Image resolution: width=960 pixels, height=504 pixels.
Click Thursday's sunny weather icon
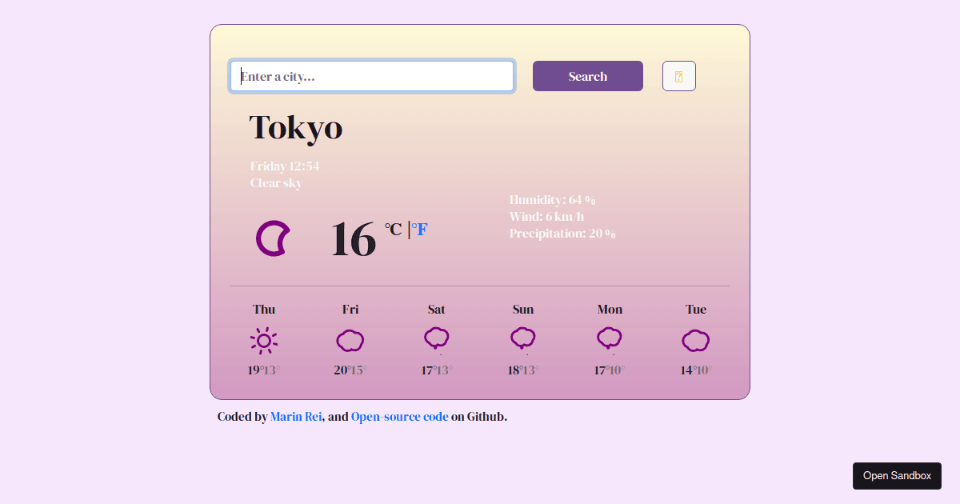pos(264,339)
